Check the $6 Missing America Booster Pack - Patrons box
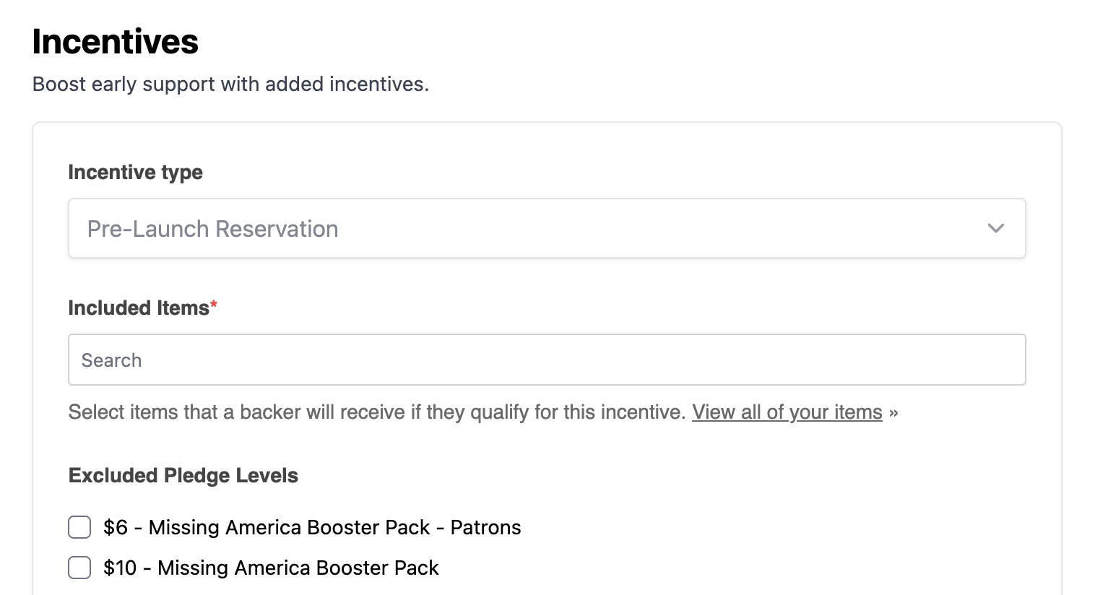Screen dimensions: 1095x595 point(79,527)
